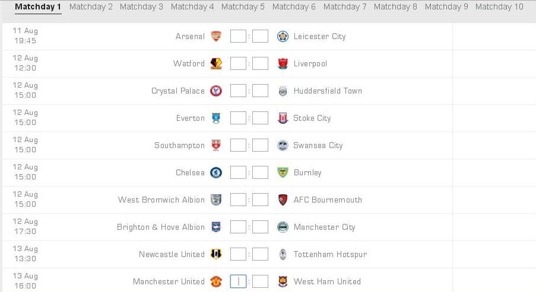Screen dimensions: 536x292
Task: Click the Chelsea club badge
Action: [x=216, y=172]
